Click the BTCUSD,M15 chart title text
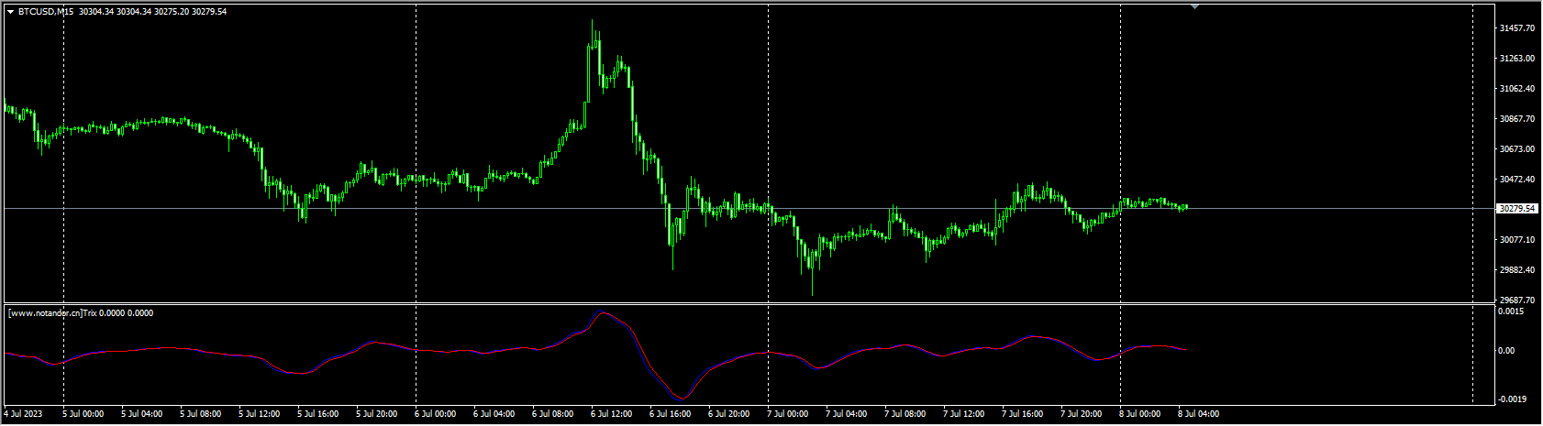The height and width of the screenshot is (426, 1543). pyautogui.click(x=46, y=12)
